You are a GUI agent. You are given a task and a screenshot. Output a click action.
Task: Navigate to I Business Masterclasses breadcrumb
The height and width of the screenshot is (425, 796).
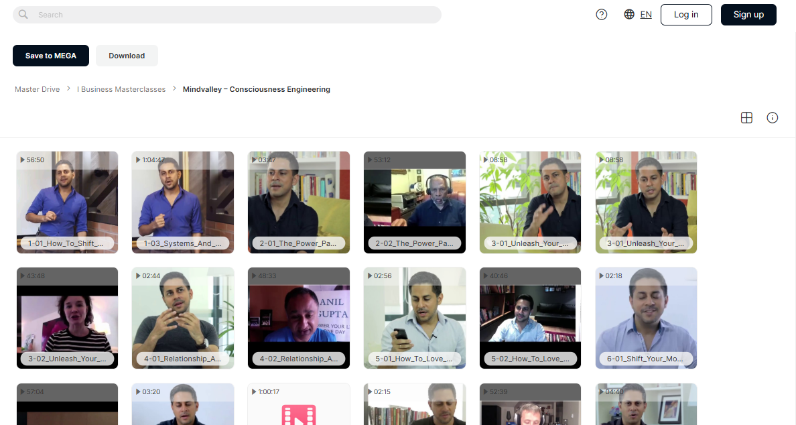pos(121,89)
